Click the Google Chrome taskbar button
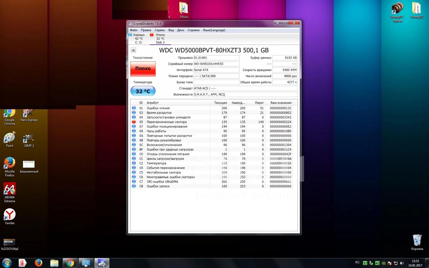 point(70,263)
